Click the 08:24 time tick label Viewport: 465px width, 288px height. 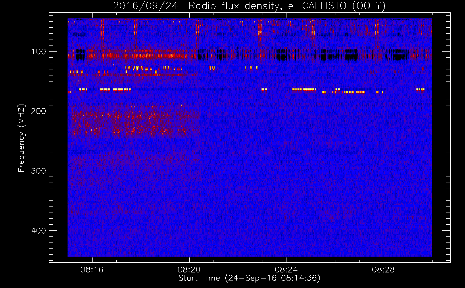286,270
